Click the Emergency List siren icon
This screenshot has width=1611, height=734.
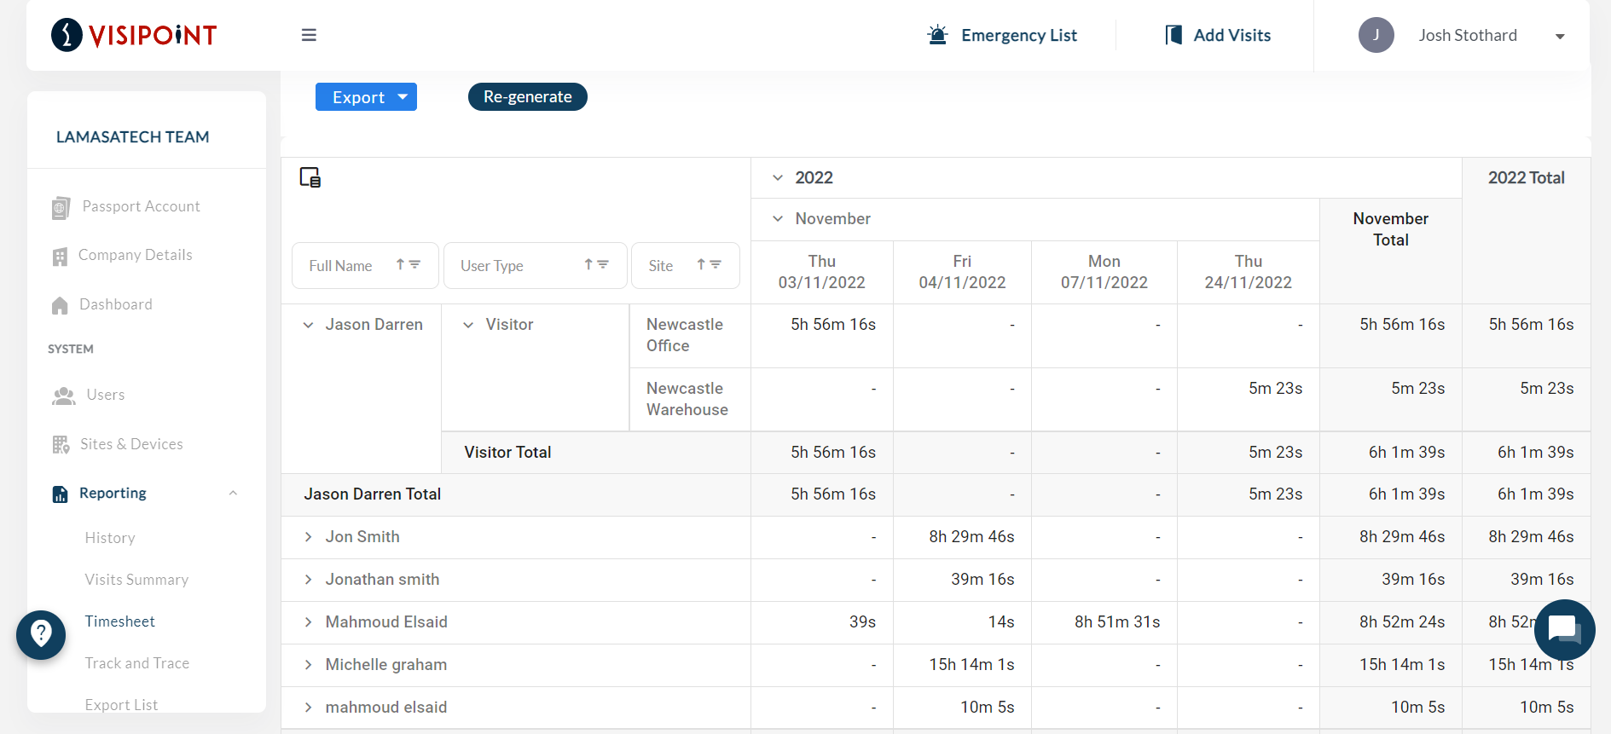(937, 35)
